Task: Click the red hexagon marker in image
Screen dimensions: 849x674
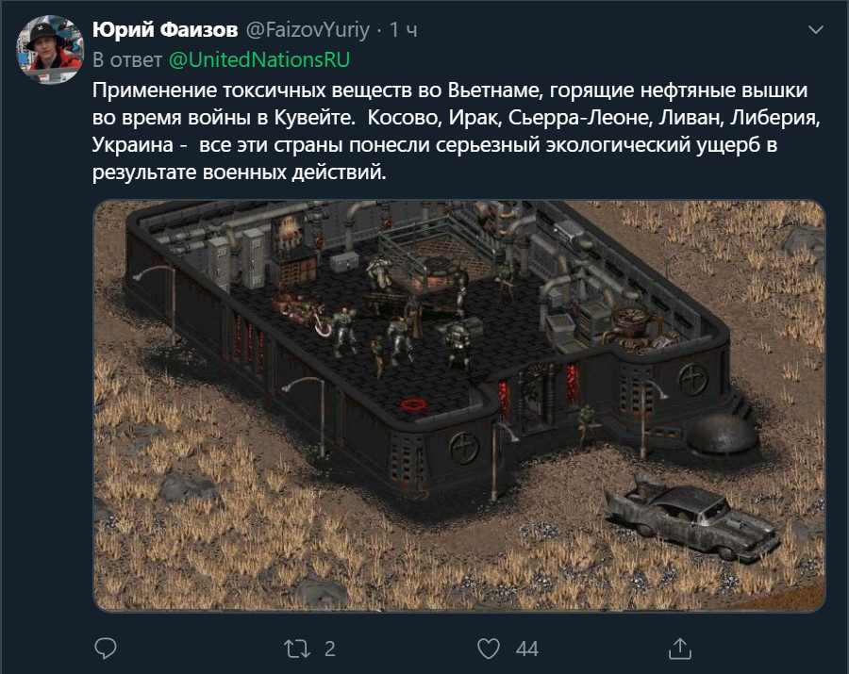Action: tap(413, 404)
